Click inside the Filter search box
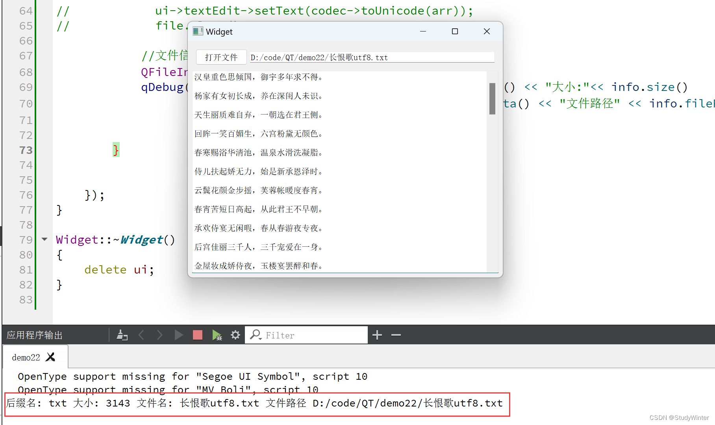 311,335
